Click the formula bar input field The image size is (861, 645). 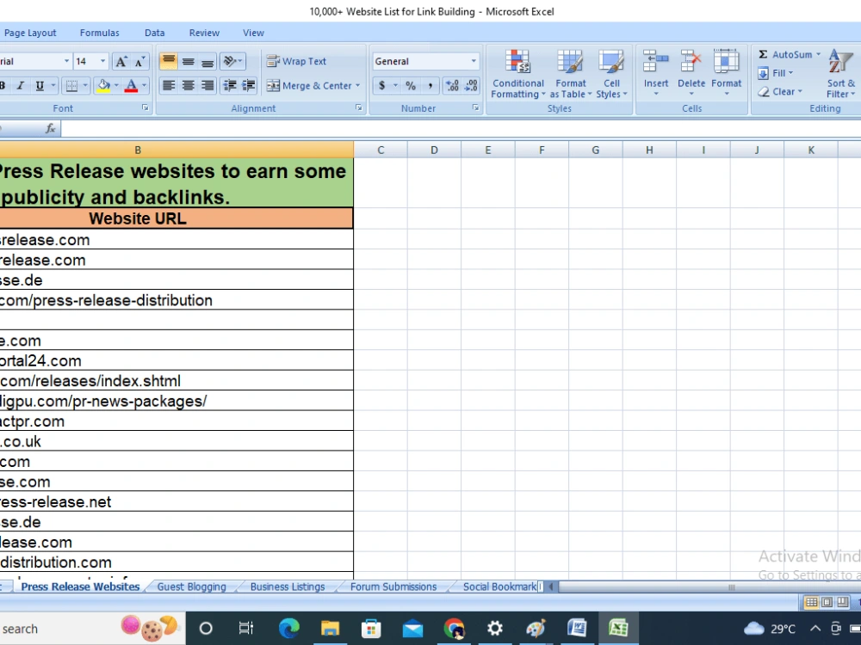coord(461,128)
